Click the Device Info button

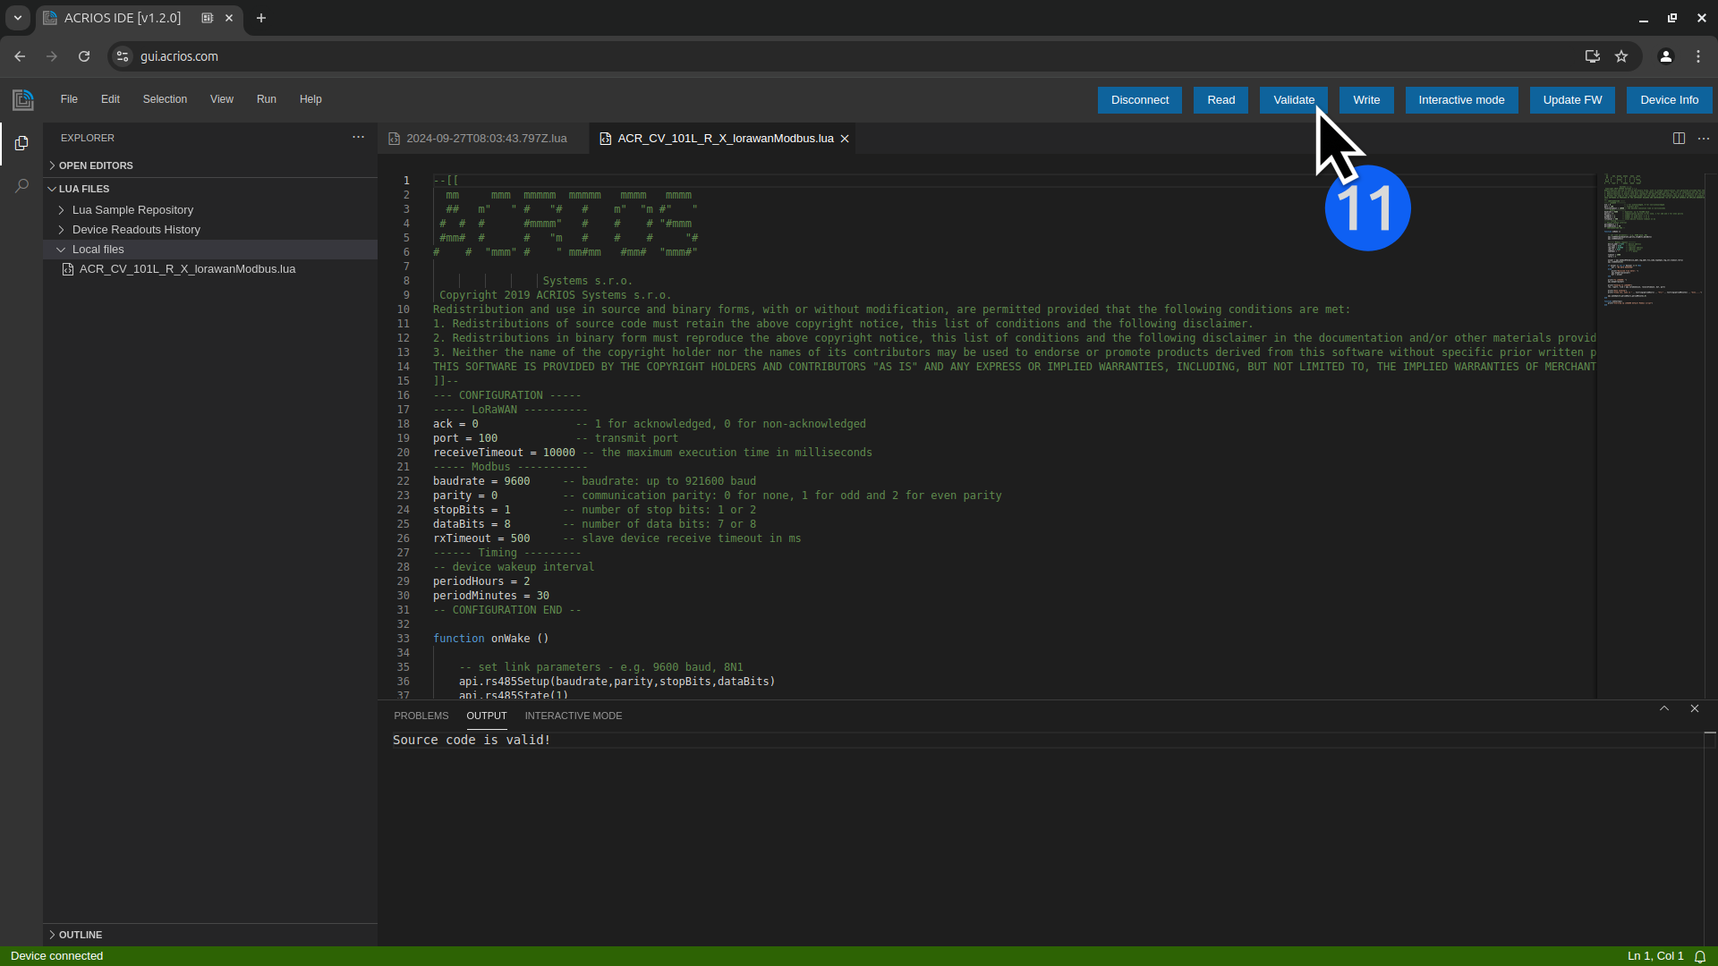click(1669, 99)
